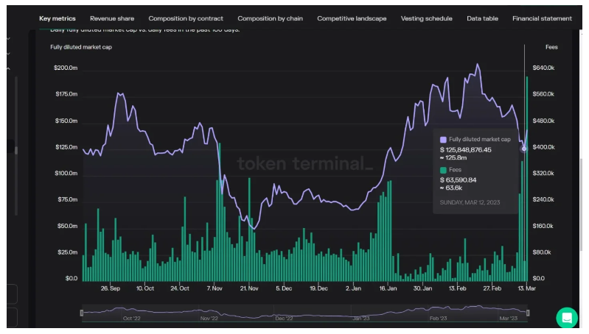Viewport: 589px width, 334px height.
Task: Open the Key metrics tab
Action: 57,18
